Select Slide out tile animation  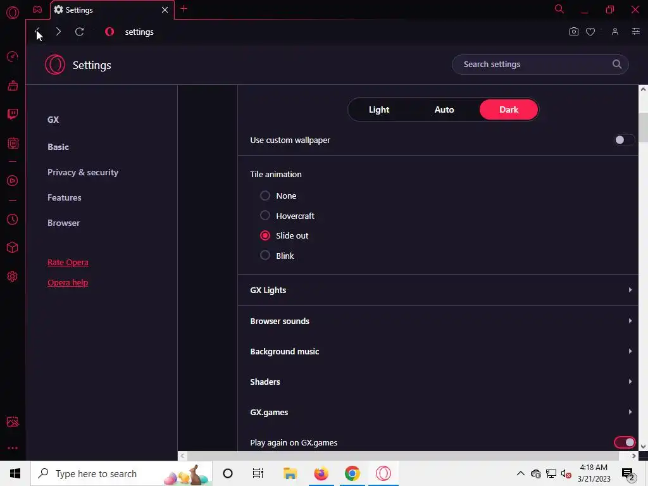[265, 235]
